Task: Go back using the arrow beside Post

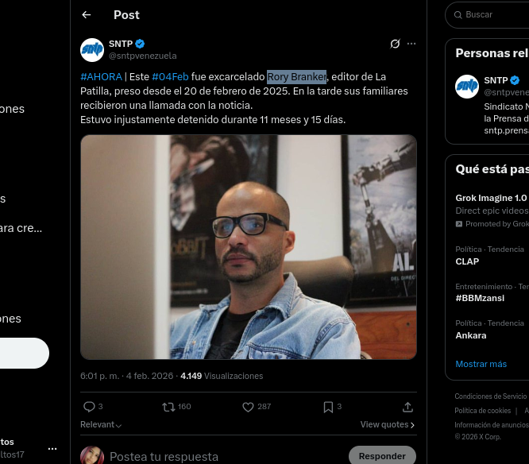Action: pyautogui.click(x=87, y=14)
